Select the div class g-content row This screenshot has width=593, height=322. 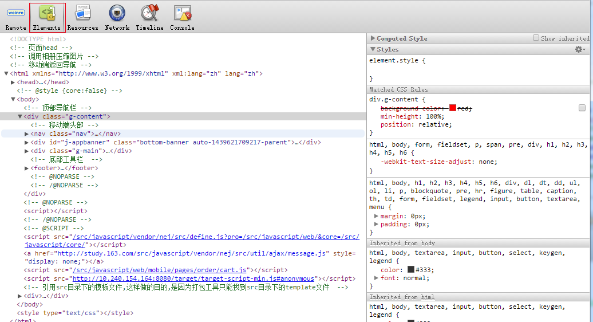(x=183, y=116)
